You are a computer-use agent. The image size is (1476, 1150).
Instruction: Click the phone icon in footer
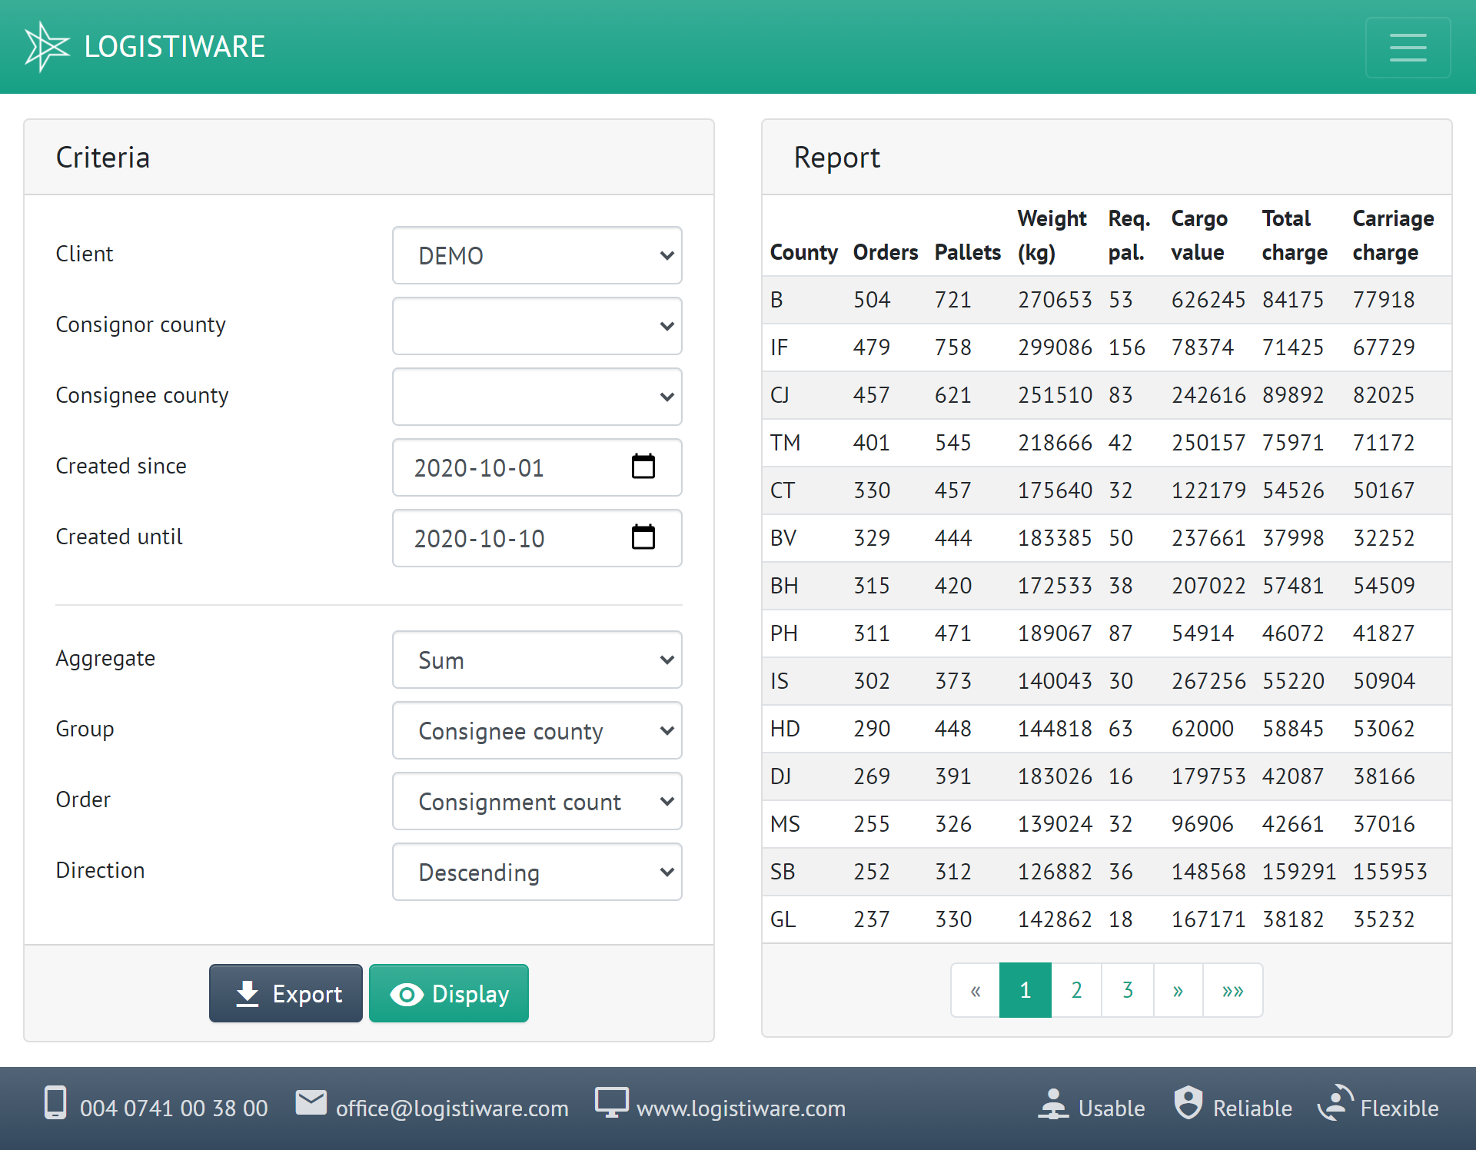55,1103
